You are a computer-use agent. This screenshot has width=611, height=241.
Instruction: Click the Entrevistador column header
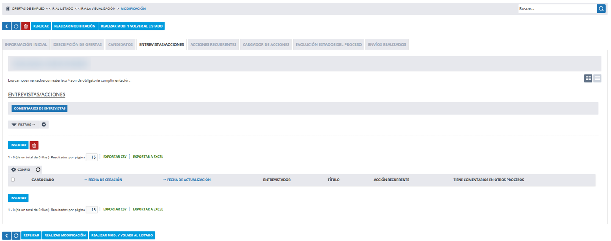277,180
